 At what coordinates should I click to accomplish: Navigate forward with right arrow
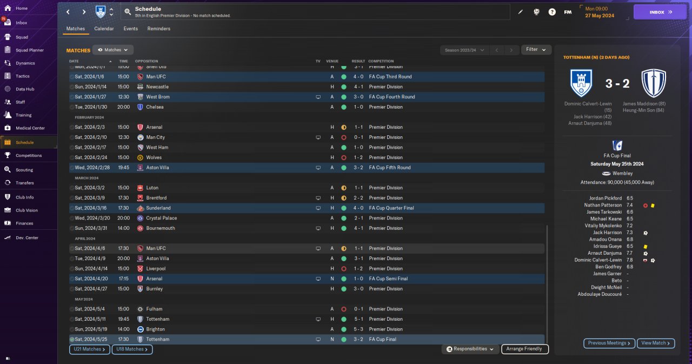point(84,12)
